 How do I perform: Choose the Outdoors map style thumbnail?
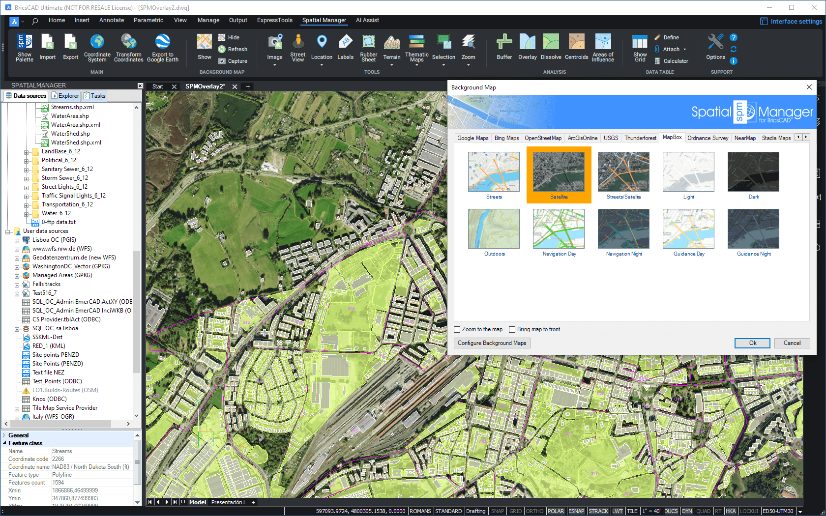[494, 229]
